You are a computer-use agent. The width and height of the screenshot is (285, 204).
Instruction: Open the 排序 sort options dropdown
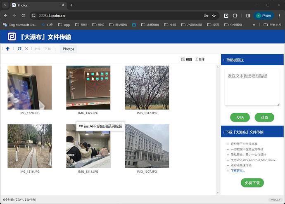coord(200,59)
